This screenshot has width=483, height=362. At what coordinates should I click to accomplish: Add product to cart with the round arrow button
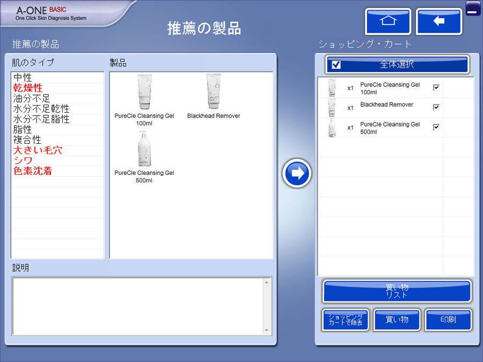click(297, 173)
